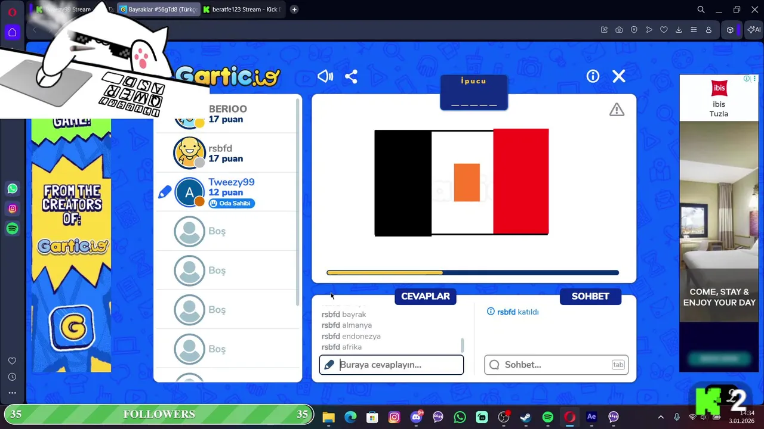Viewport: 764px width, 429px height.
Task: Click the 'Oda Sahibi' badge
Action: coord(232,203)
